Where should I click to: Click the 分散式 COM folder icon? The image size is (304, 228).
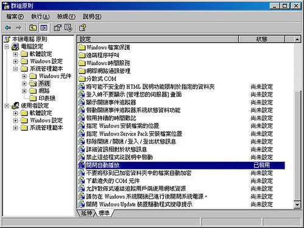(x=82, y=78)
